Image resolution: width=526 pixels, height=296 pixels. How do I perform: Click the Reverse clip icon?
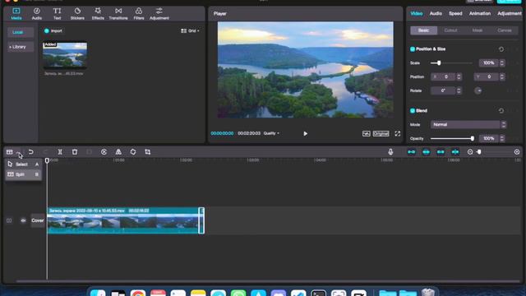(104, 152)
